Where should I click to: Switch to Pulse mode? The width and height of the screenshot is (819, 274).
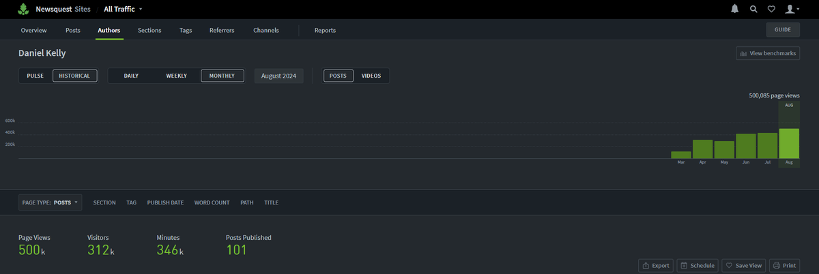coord(35,76)
